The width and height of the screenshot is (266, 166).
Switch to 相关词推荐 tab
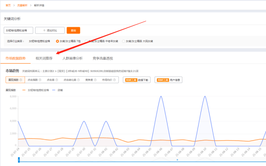(x=44, y=58)
